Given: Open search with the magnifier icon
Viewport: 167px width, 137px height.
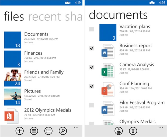Looking at the screenshot, I should pos(63,131).
